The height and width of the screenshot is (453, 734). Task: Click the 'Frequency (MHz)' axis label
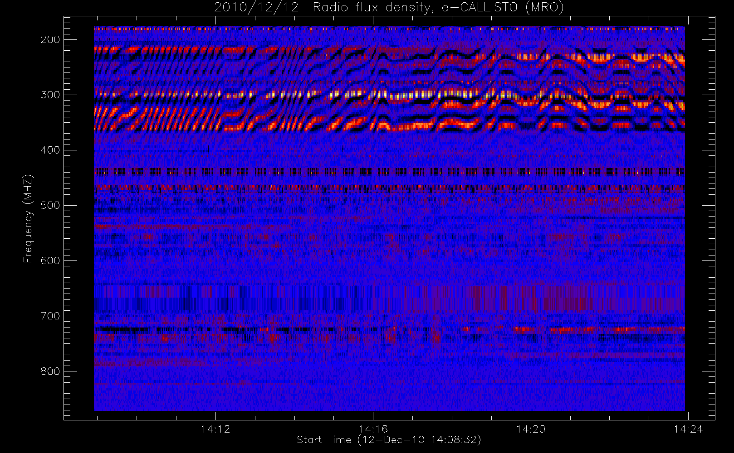click(28, 218)
